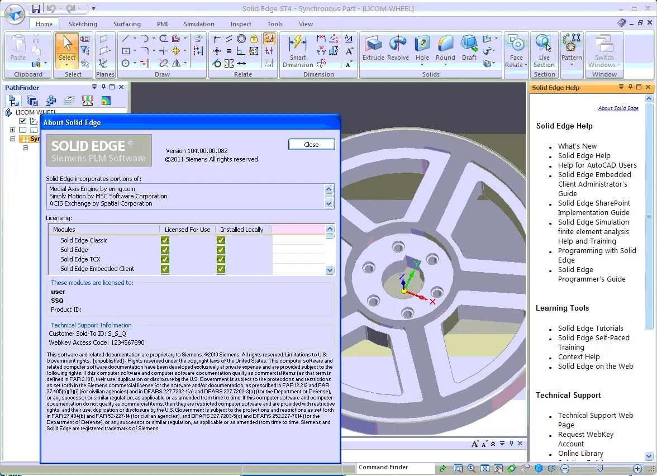Image resolution: width=657 pixels, height=476 pixels.
Task: Open Help for AutoCAD Users link
Action: pyautogui.click(x=597, y=165)
